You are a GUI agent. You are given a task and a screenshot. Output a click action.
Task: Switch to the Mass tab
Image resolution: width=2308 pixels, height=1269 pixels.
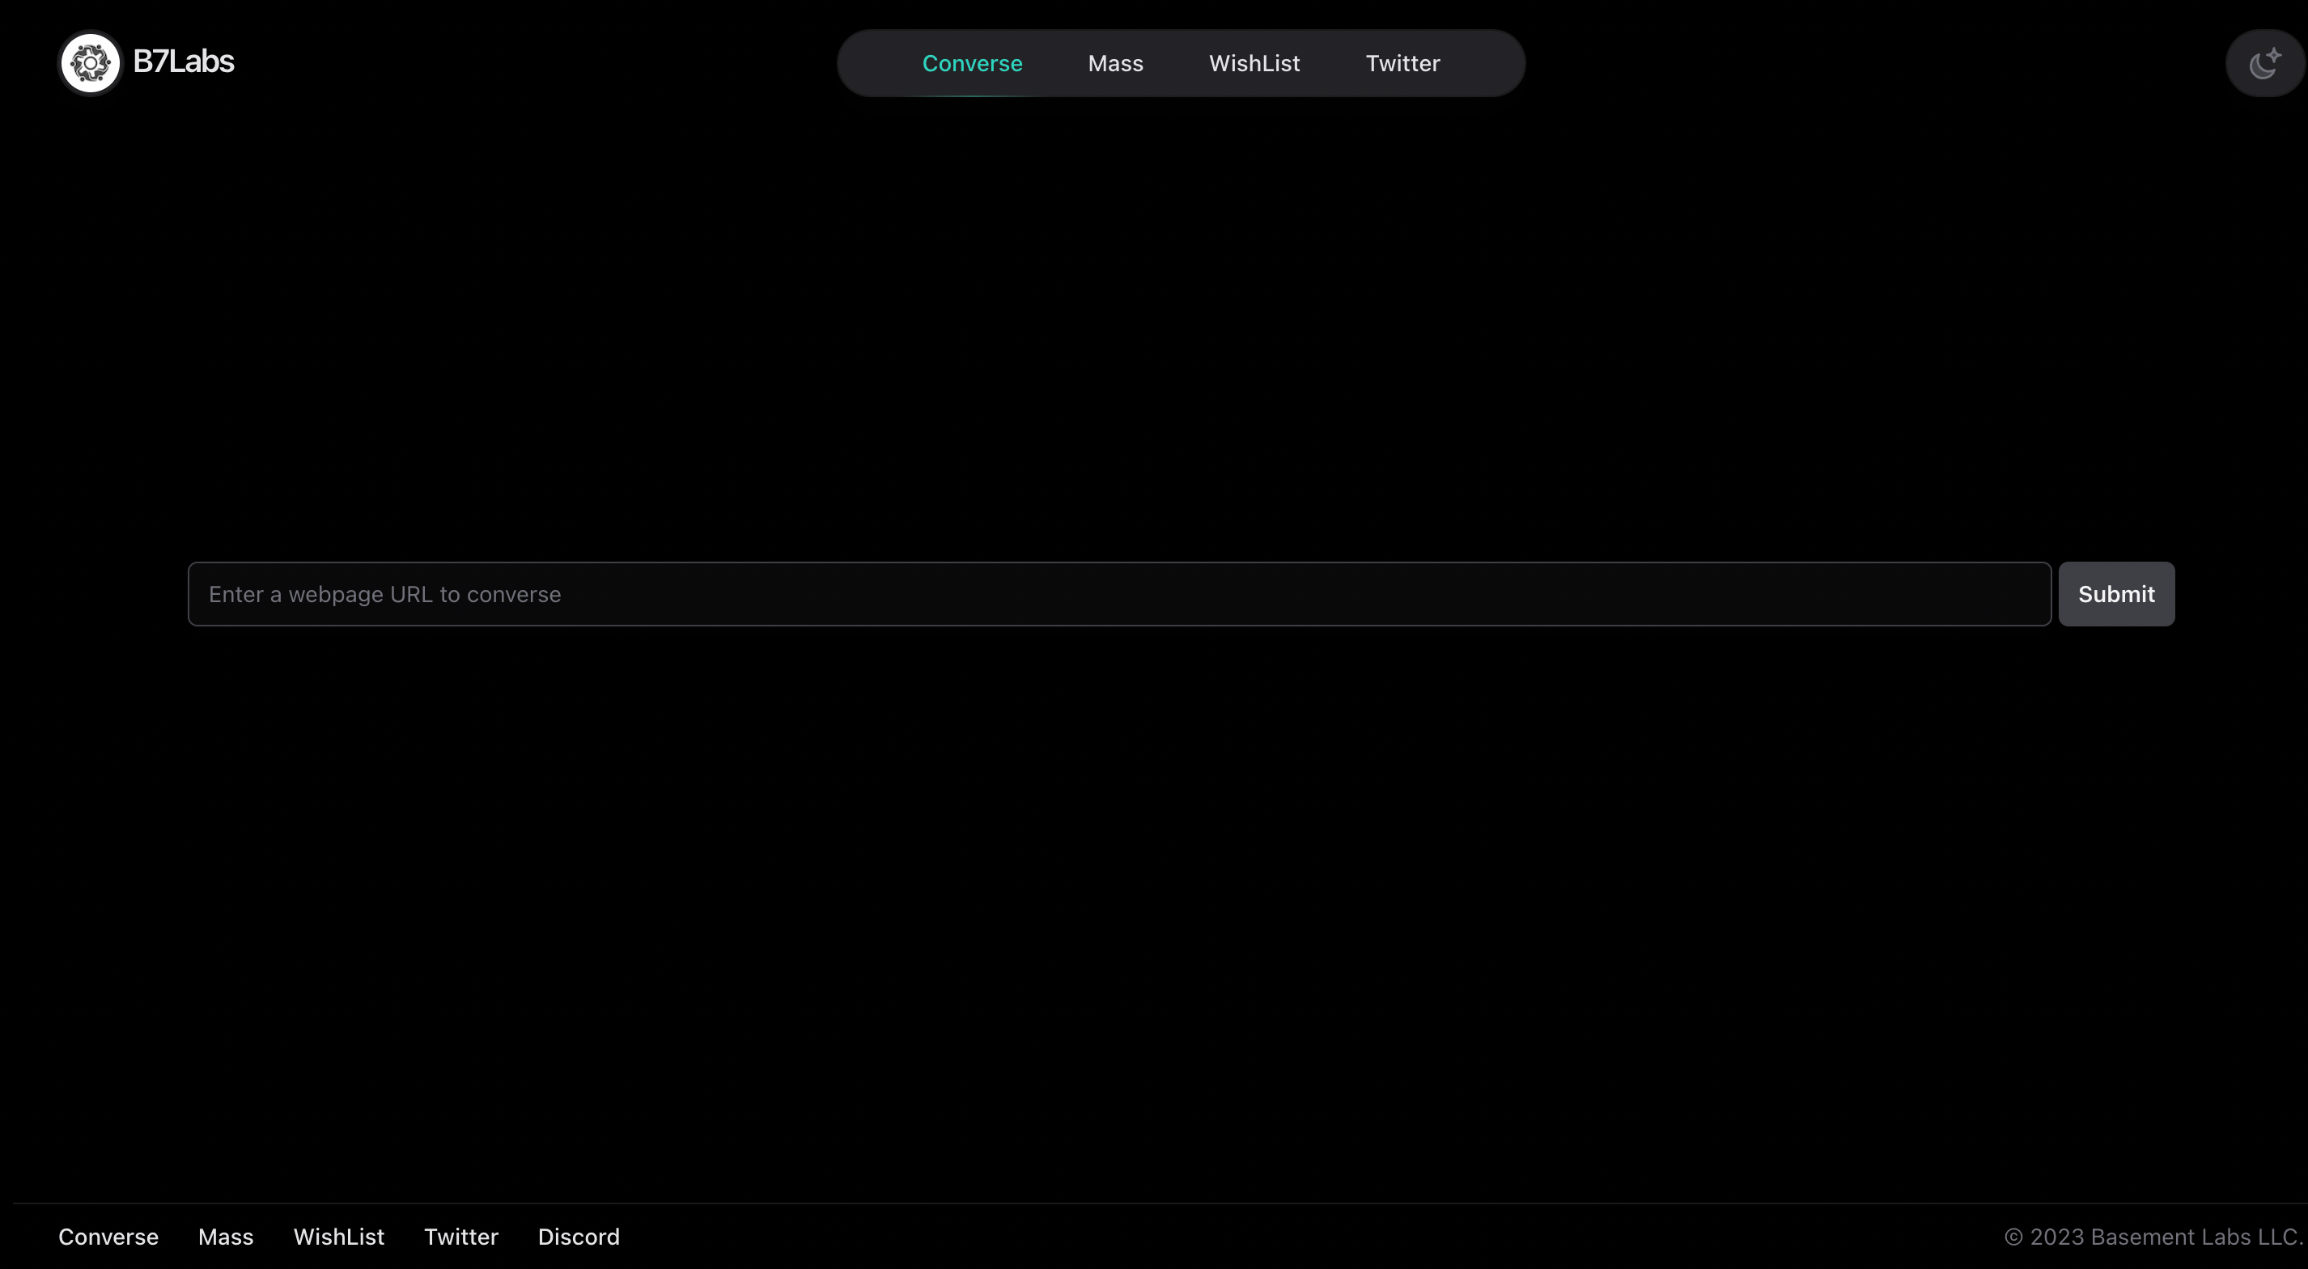point(1114,63)
